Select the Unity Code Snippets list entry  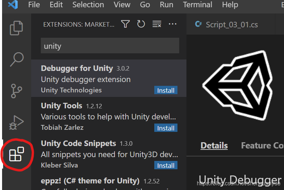[x=109, y=153]
